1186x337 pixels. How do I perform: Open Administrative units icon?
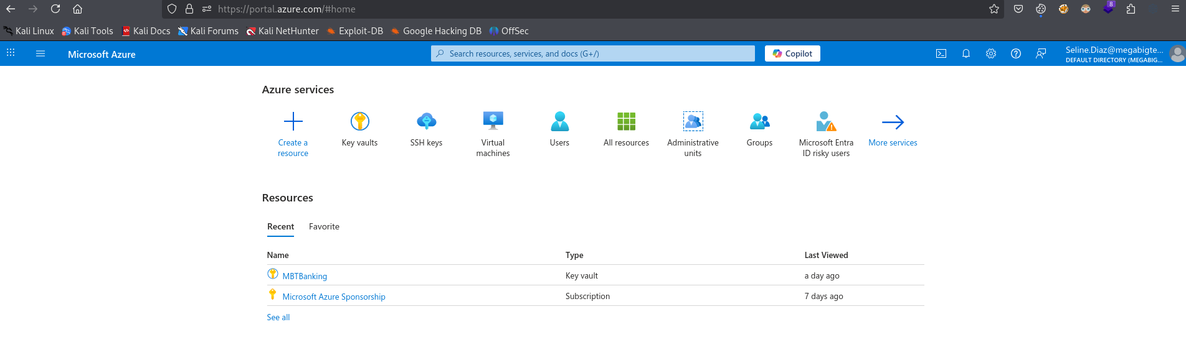(x=693, y=121)
